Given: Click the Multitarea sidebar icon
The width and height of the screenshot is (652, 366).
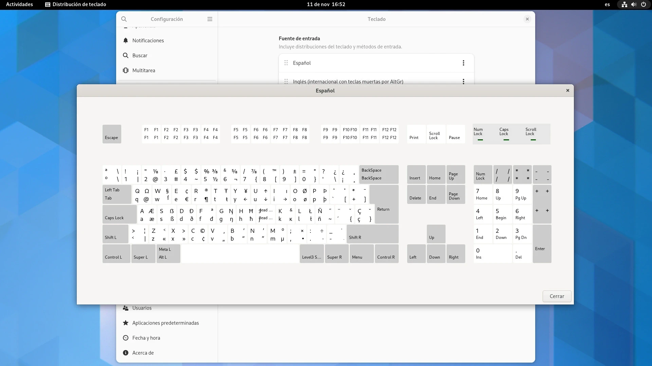Looking at the screenshot, I should pyautogui.click(x=126, y=70).
